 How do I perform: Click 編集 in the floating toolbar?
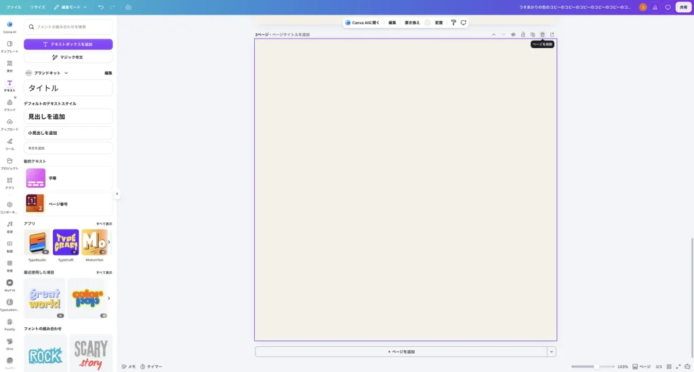click(392, 22)
